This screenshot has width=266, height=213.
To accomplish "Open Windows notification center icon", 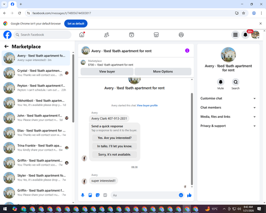I will tap(259, 209).
